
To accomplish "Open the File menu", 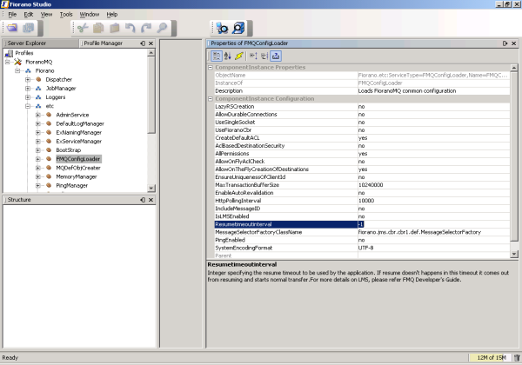I will [12, 14].
